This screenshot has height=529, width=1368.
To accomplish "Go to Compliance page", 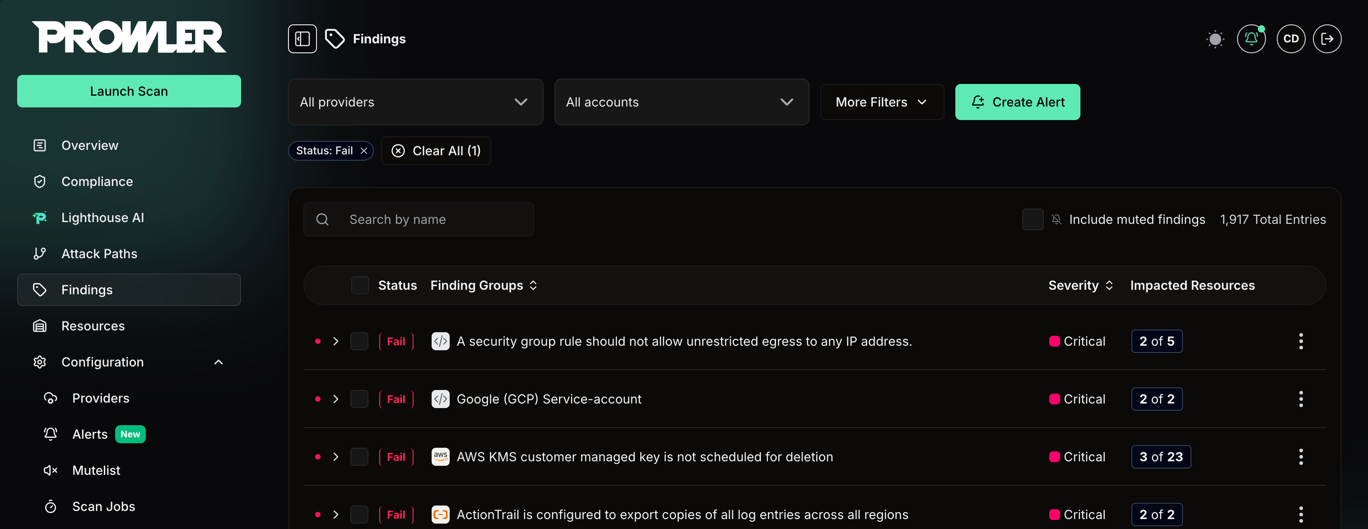I will [129, 181].
